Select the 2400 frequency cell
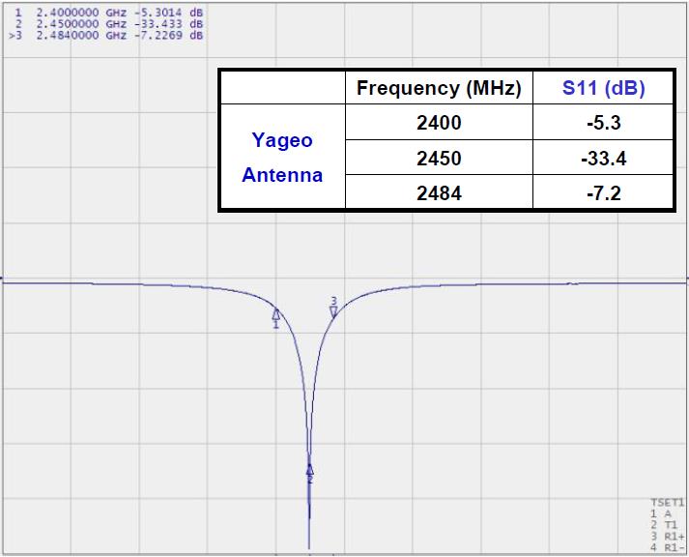This screenshot has width=689, height=557. point(439,122)
